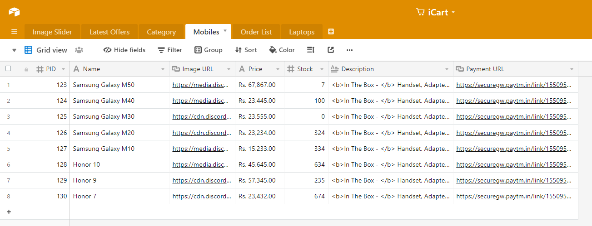Switch to the Order List tab
The height and width of the screenshot is (226, 592).
[x=256, y=32]
